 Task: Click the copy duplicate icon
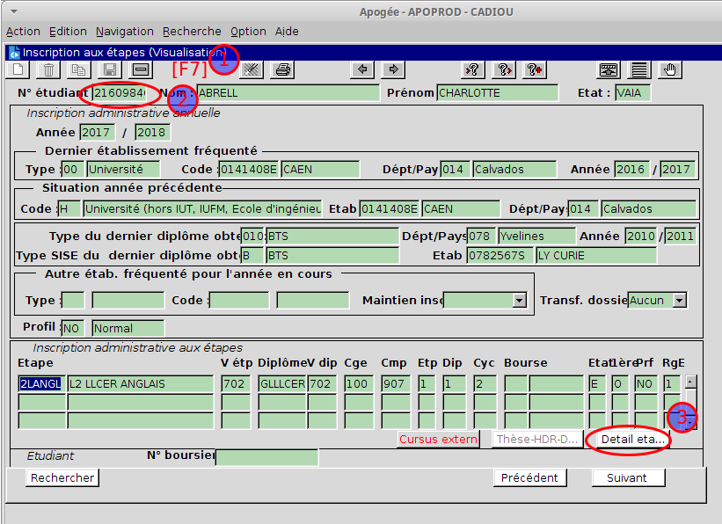[x=79, y=69]
